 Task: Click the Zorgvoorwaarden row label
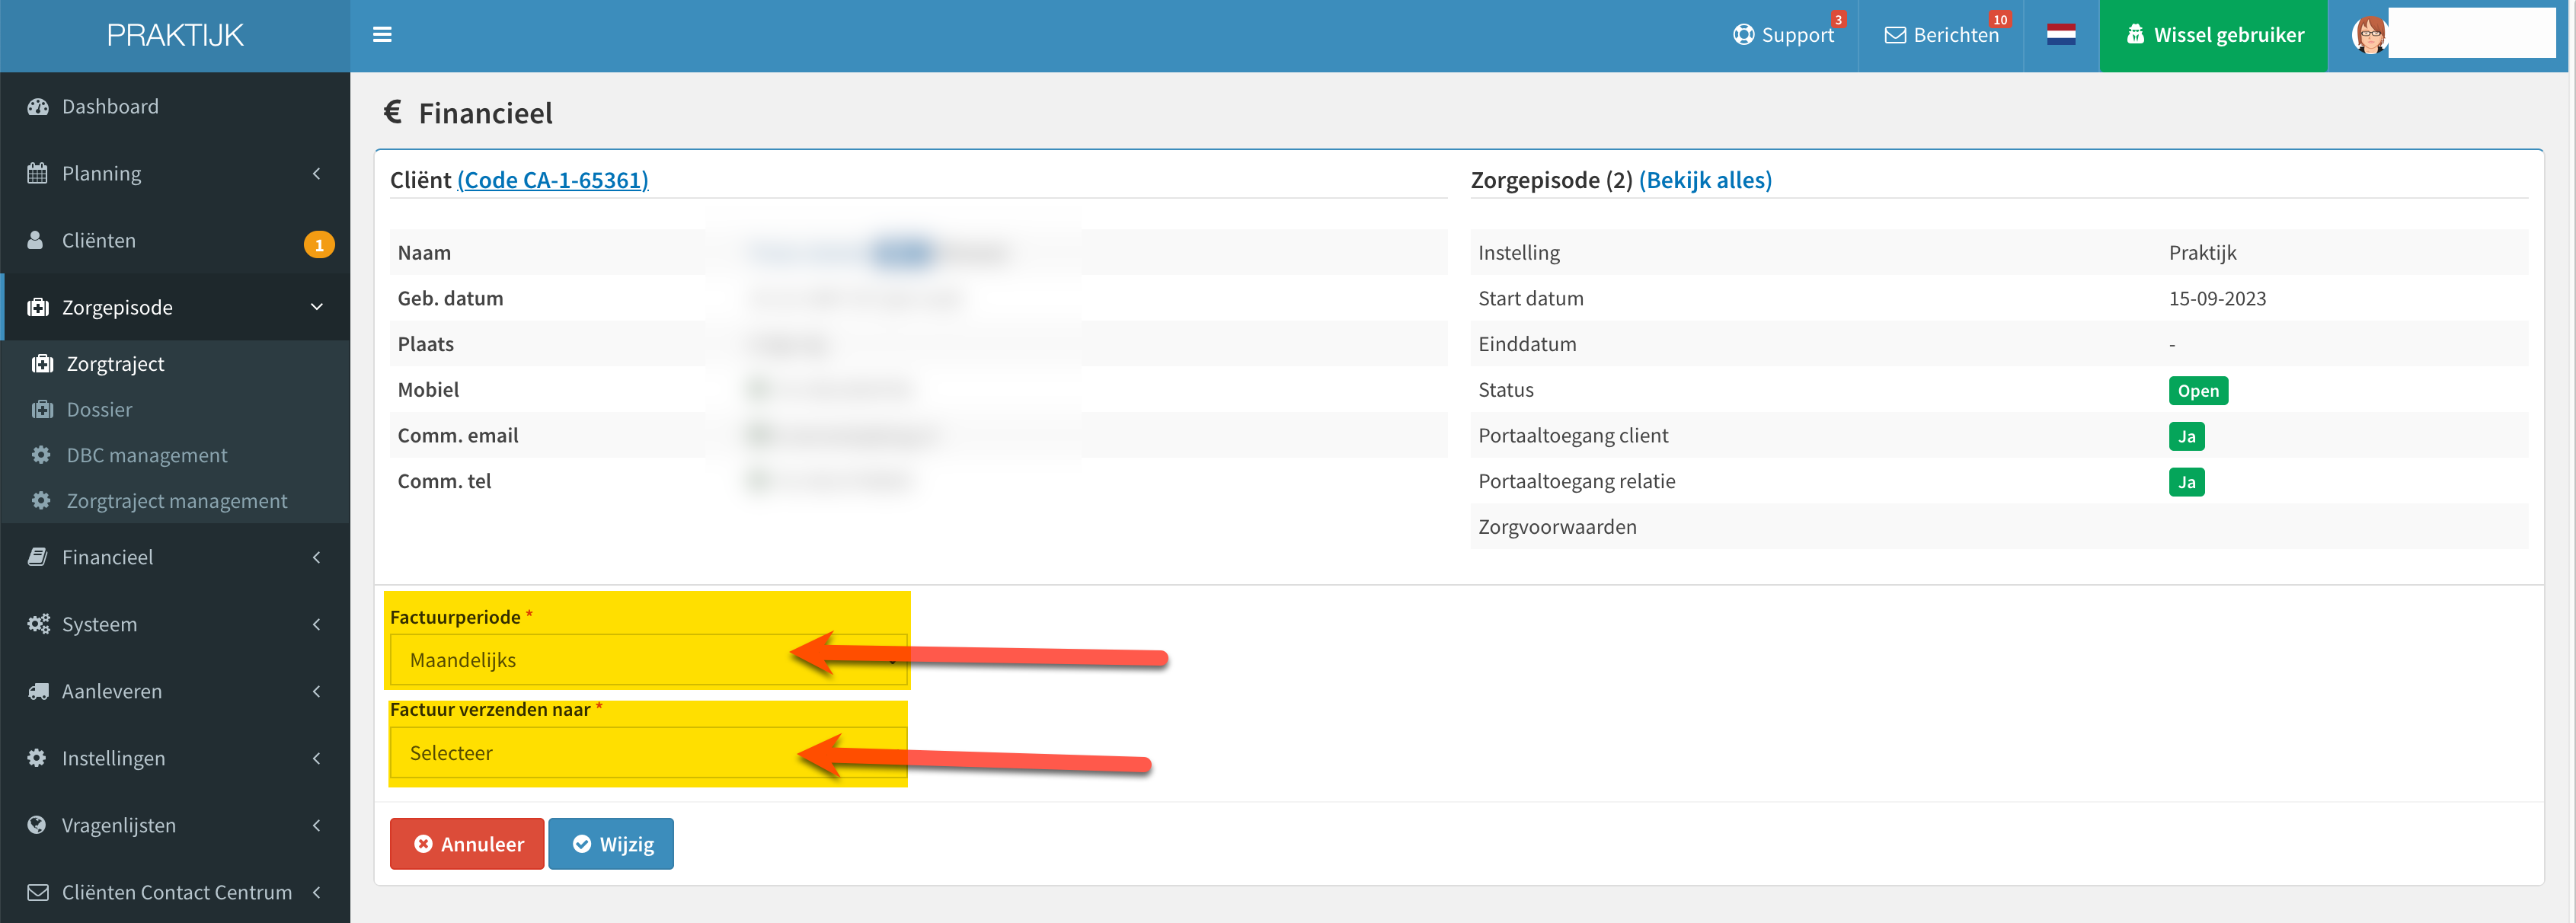[x=1557, y=527]
